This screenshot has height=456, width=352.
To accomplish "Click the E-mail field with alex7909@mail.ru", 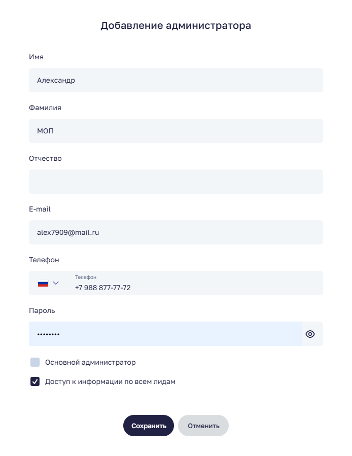I will click(175, 232).
